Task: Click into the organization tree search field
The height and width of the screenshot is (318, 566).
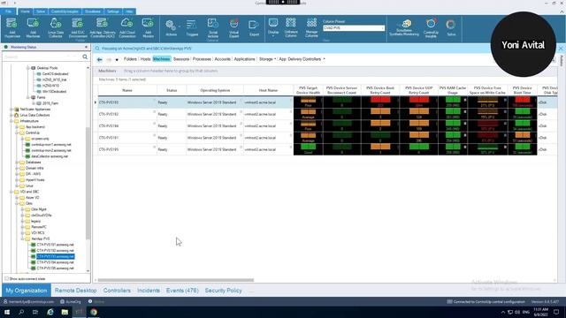Action: tap(42, 57)
